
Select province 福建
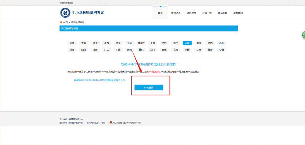point(199,43)
